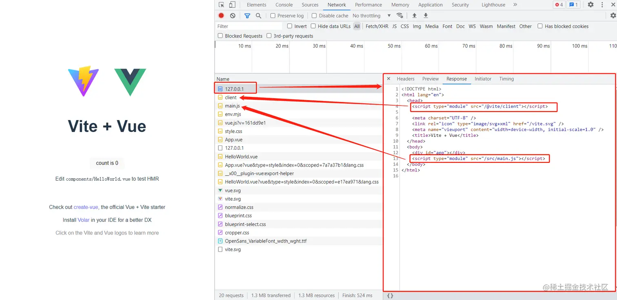Click the red error count badge showing 4
The height and width of the screenshot is (300, 617).
(x=559, y=5)
